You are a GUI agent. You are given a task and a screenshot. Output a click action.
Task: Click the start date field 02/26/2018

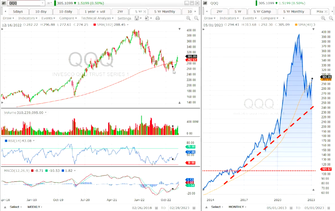tap(142, 208)
